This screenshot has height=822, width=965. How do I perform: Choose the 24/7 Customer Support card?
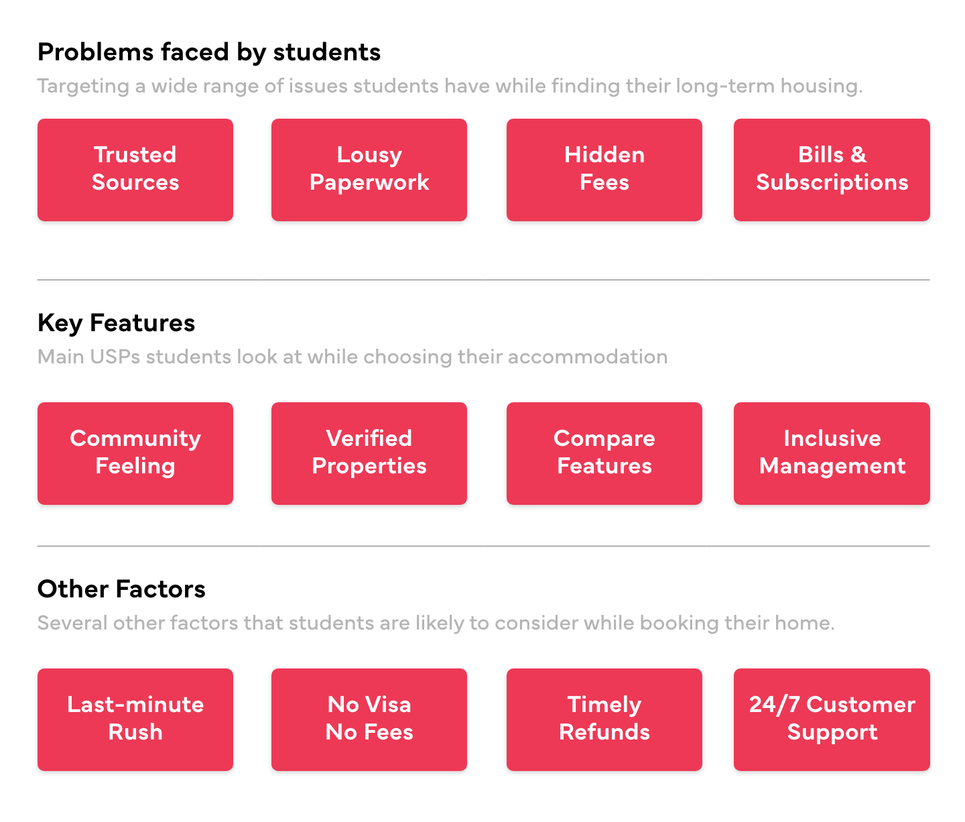[832, 719]
